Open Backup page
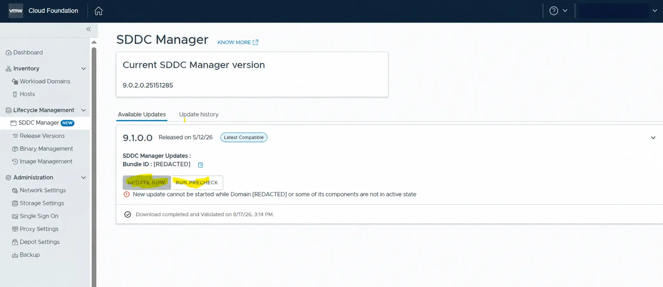Screen dimensions: 663x287 [30, 255]
